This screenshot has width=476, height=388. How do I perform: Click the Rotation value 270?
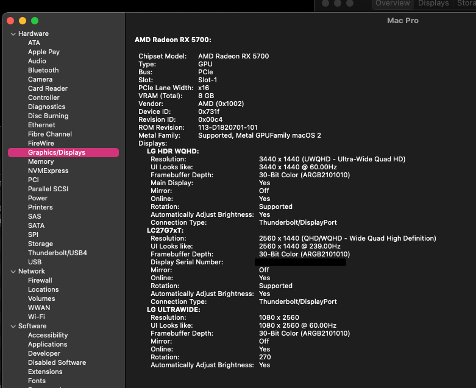coord(265,357)
